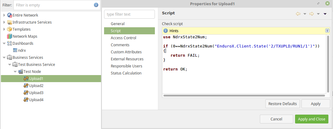This screenshot has height=129, width=333.
Task: Click the filter info icon
Action: click(96, 5)
